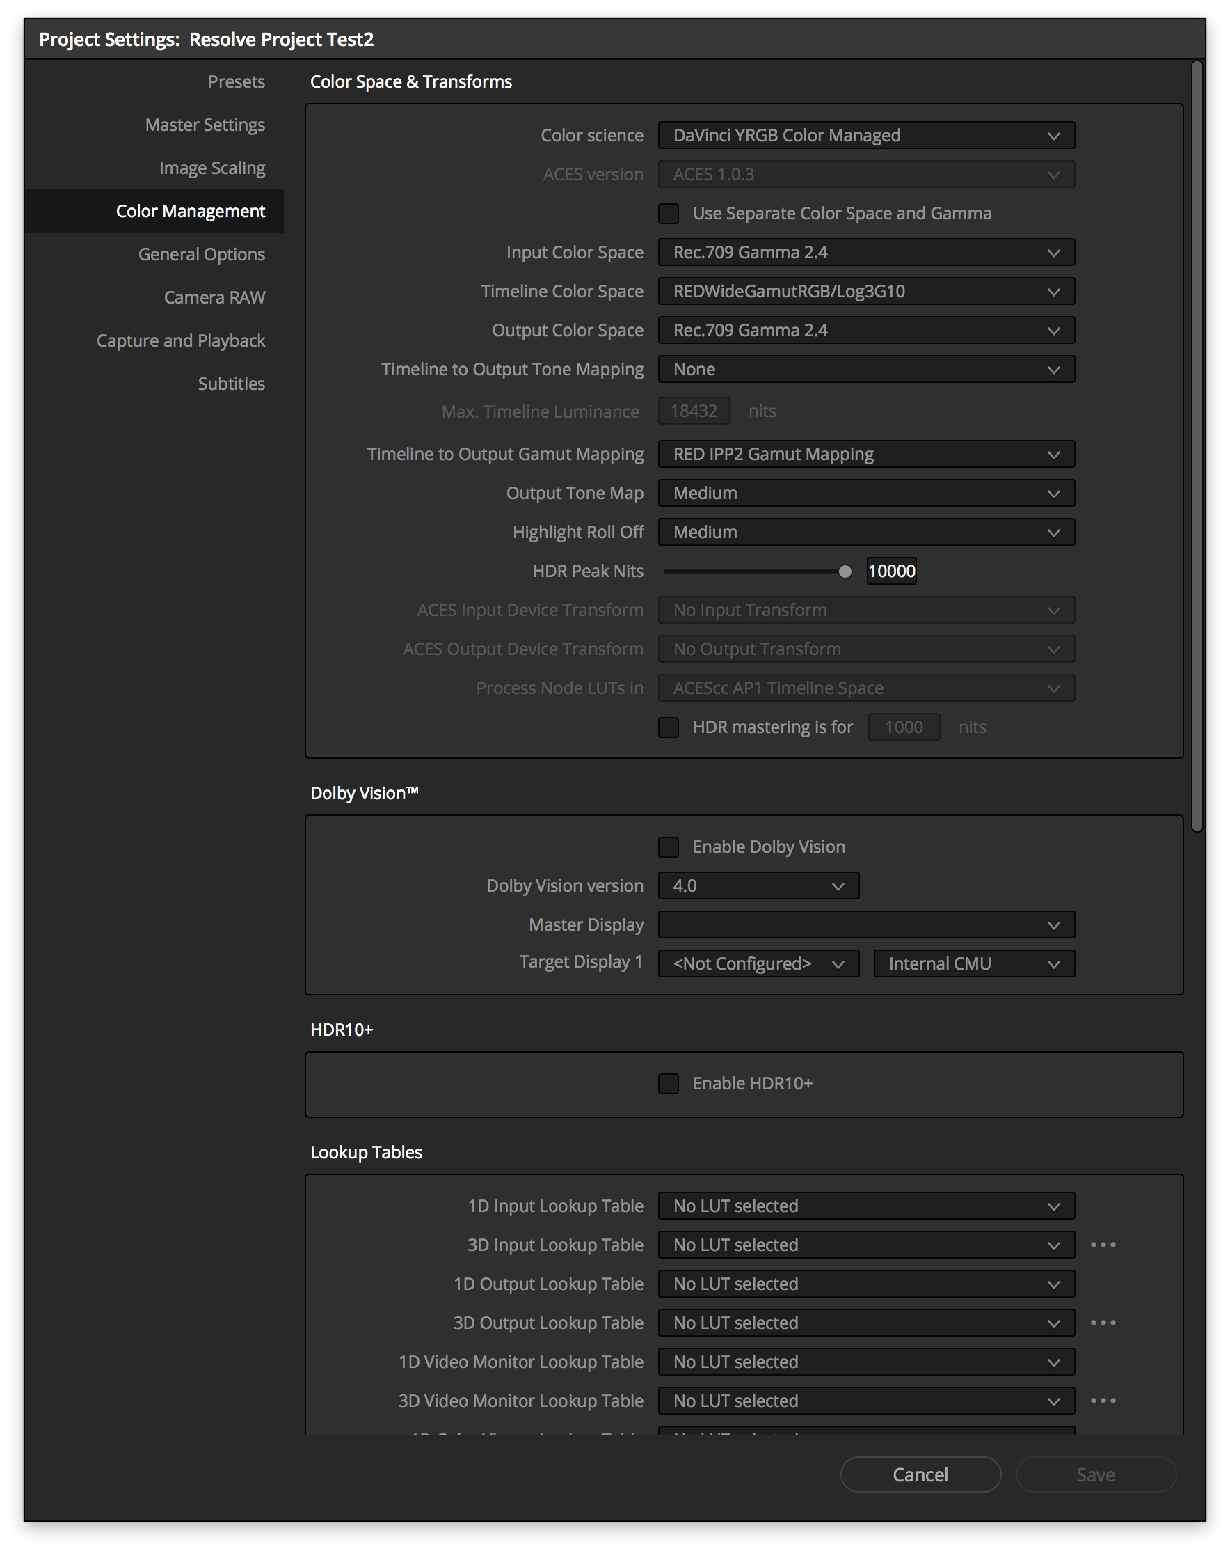Click the Color Space & Transforms heading
This screenshot has width=1230, height=1551.
point(411,81)
